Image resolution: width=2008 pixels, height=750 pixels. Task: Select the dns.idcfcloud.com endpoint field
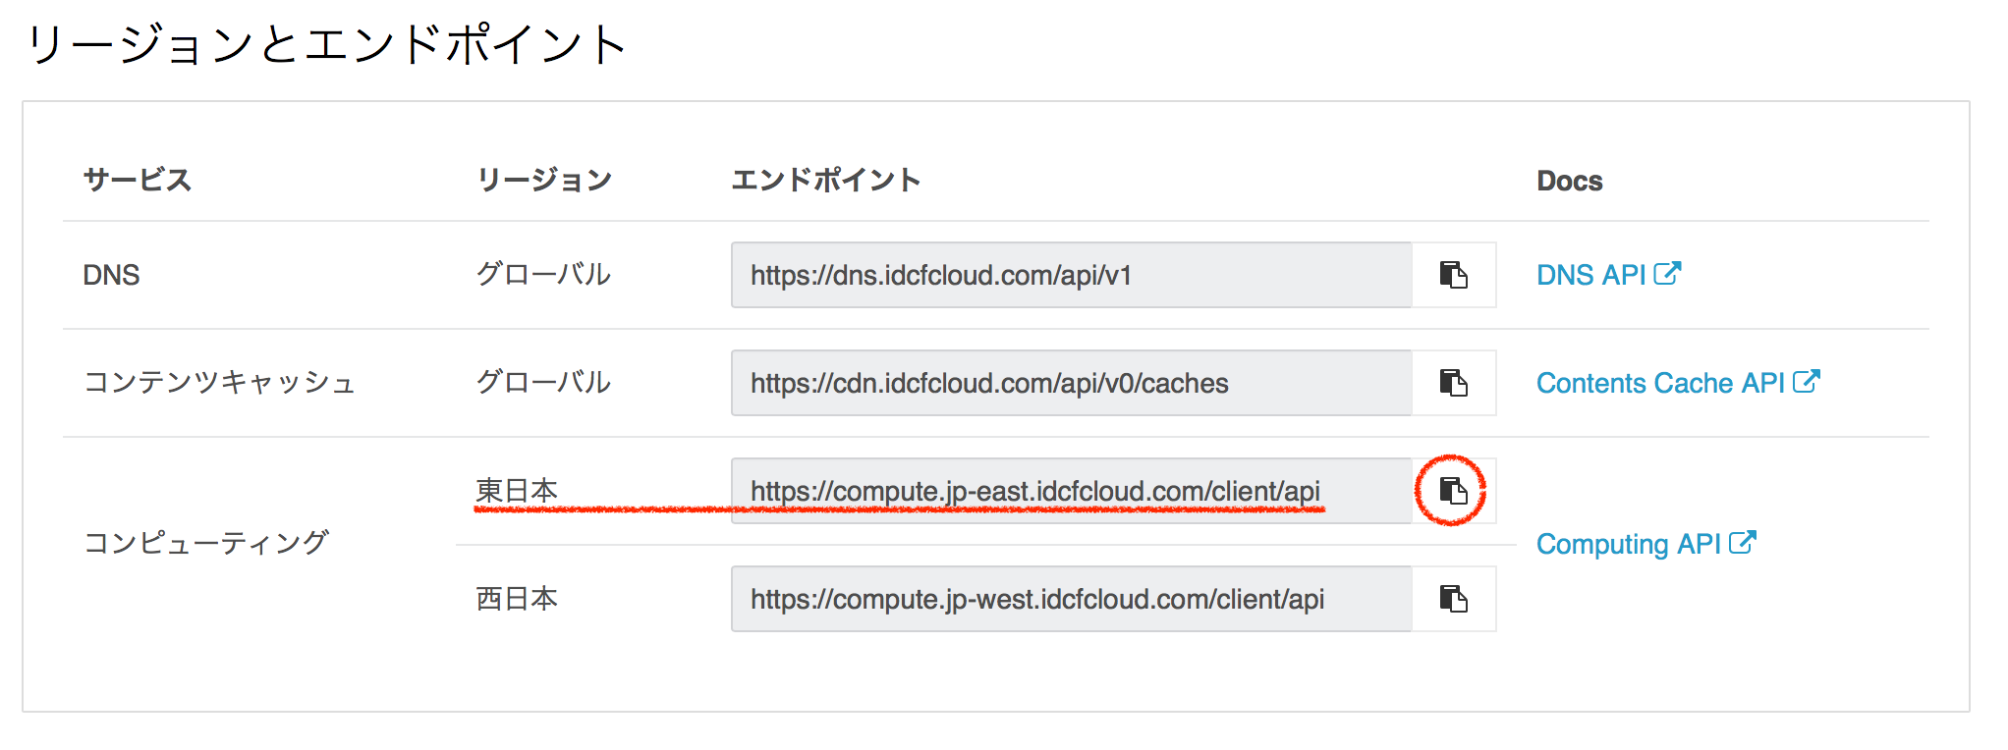pyautogui.click(x=1071, y=275)
